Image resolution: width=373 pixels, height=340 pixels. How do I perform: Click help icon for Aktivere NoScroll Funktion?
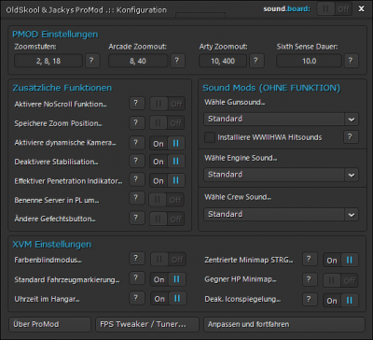[136, 104]
